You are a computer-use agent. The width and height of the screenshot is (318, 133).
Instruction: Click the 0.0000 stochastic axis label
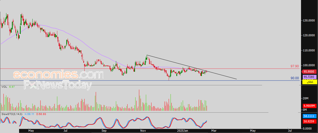point(308,128)
